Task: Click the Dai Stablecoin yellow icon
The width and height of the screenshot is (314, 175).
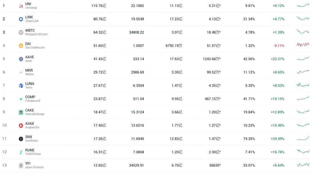Action: 21,46
